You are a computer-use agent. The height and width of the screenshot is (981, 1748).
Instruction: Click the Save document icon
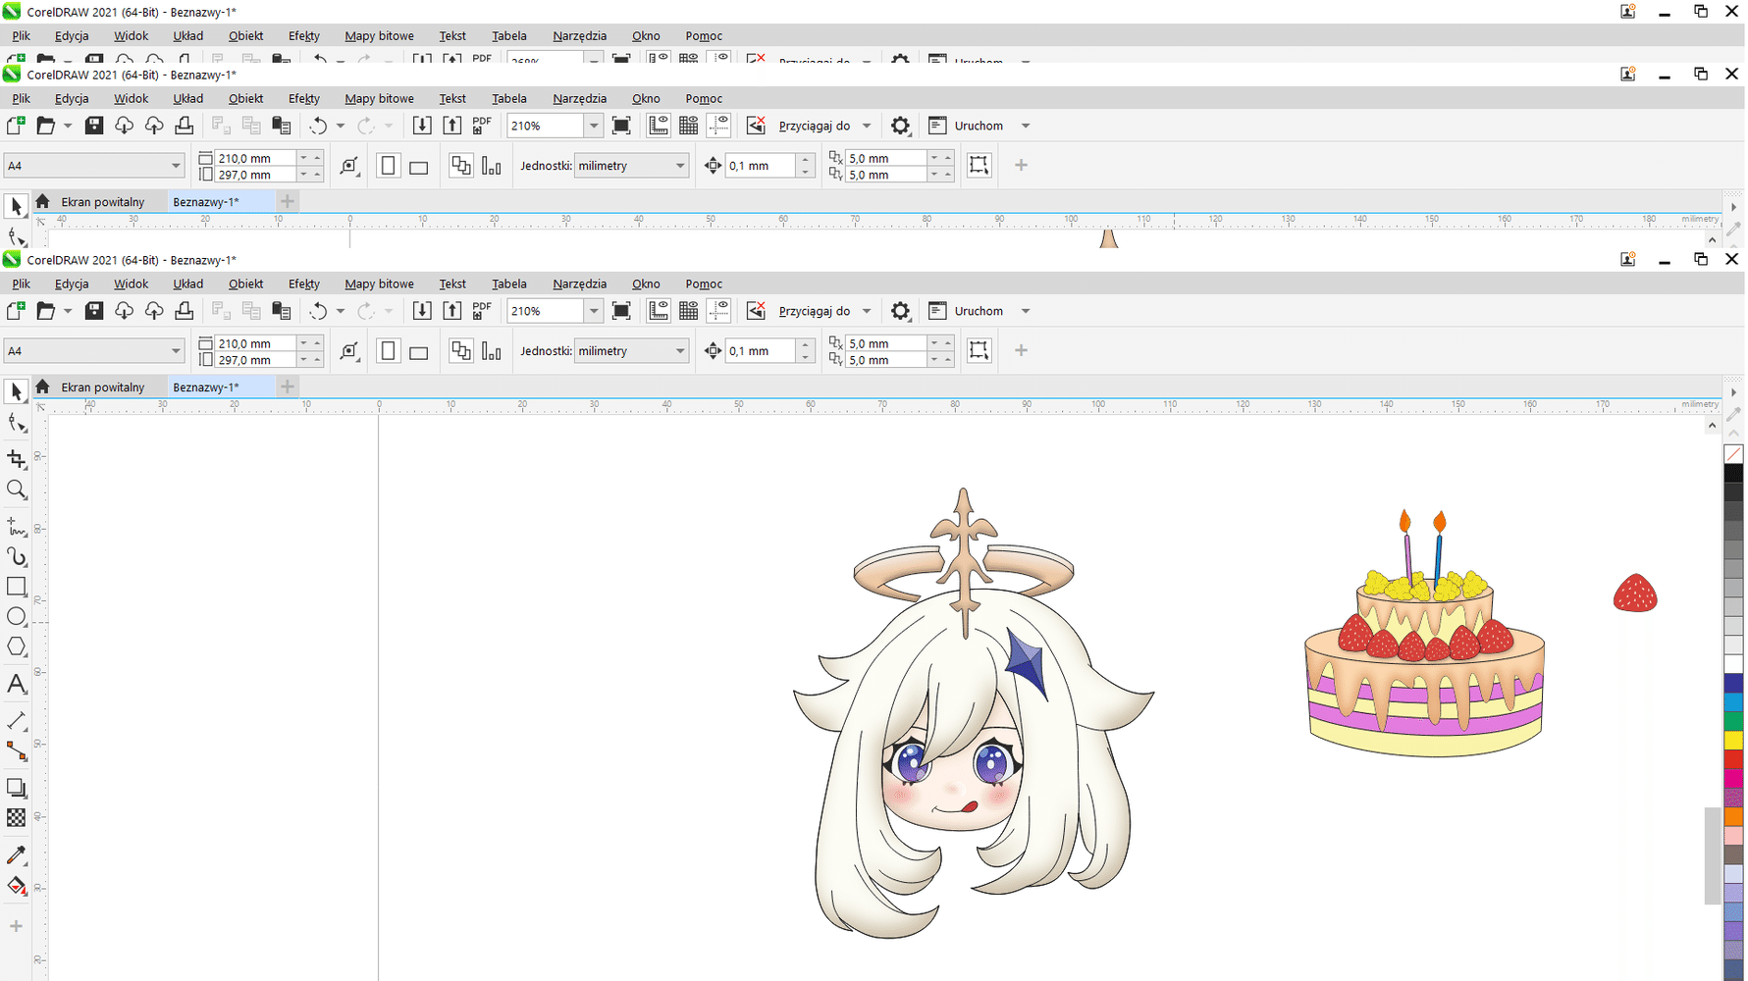tap(93, 310)
